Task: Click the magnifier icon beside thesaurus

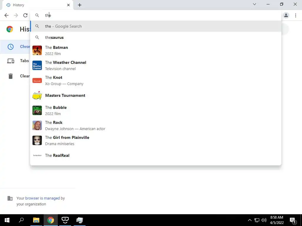Action: pos(37,37)
